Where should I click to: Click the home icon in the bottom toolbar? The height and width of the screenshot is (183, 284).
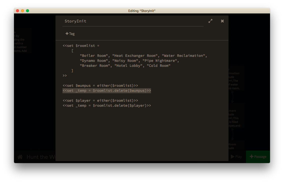20,157
